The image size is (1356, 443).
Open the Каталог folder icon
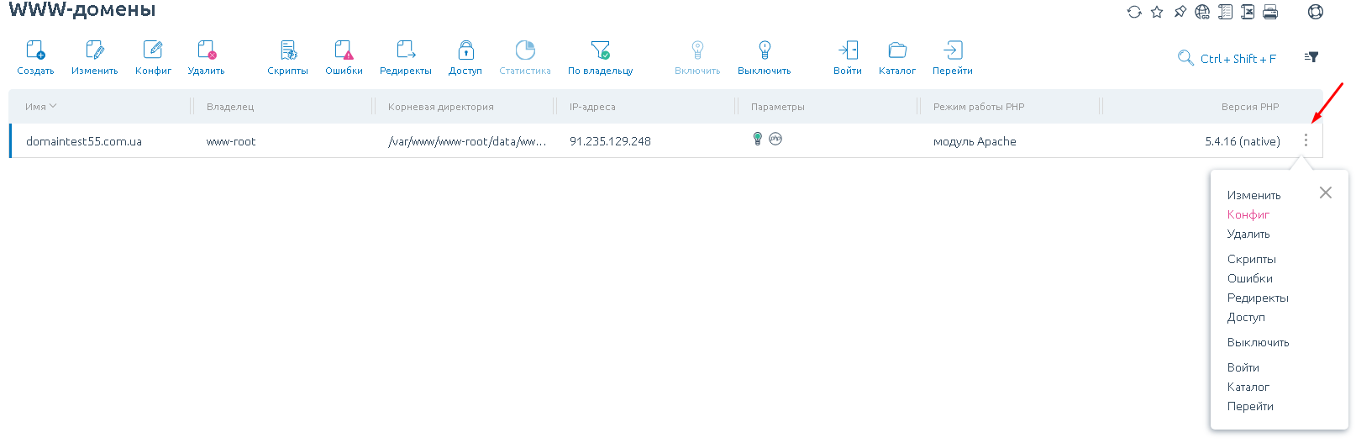[x=897, y=50]
